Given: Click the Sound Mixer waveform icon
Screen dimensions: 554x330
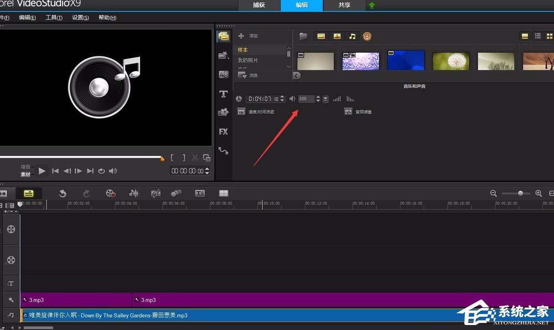Looking at the screenshot, I should pos(134,193).
